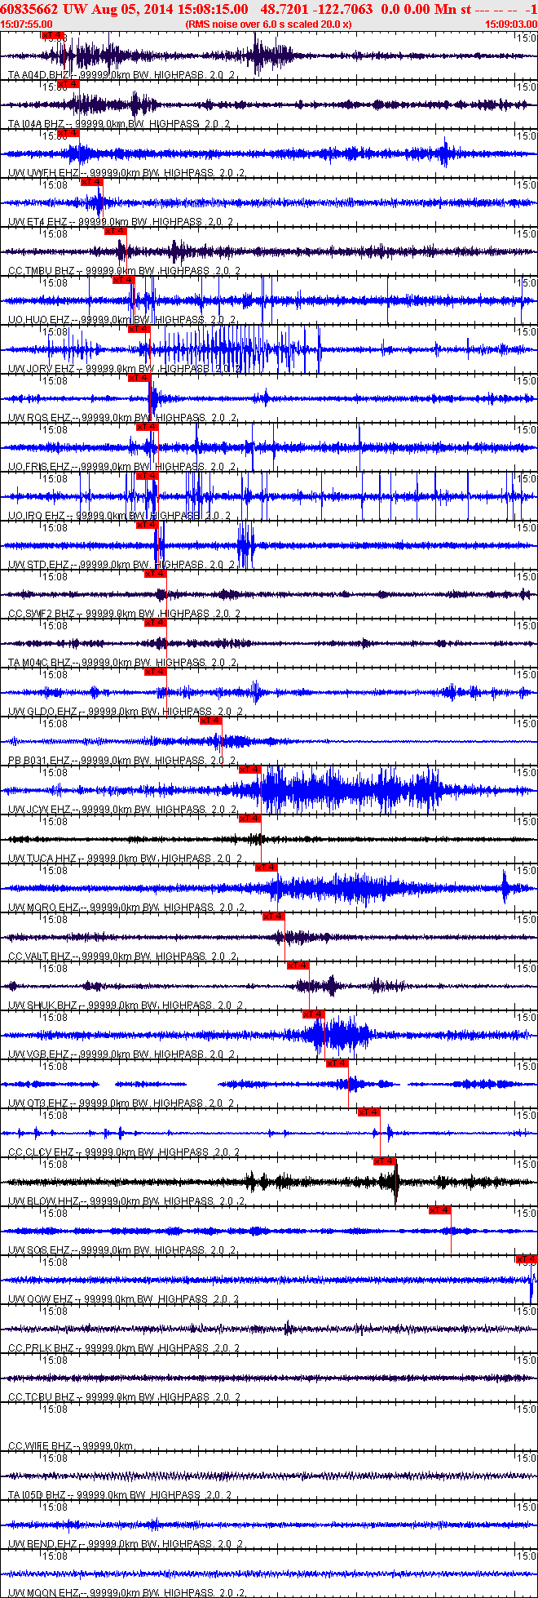Click the red pick marker on CC.TMBU trace
Image resolution: width=538 pixels, height=1598 pixels.
(x=116, y=231)
